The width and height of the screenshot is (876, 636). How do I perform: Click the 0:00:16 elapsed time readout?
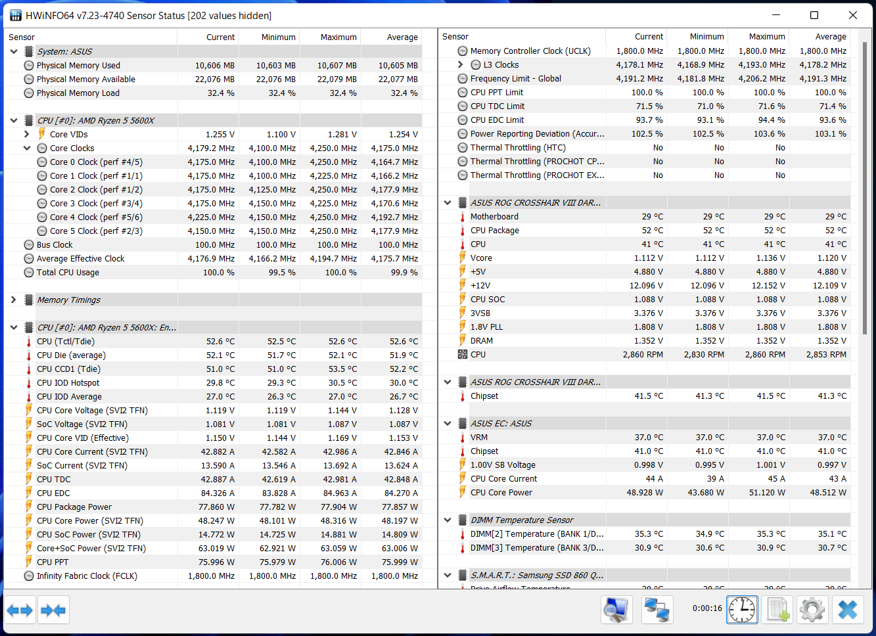click(x=707, y=608)
